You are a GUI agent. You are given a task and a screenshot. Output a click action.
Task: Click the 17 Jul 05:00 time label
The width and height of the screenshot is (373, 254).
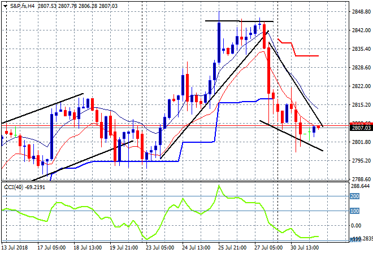[51, 248]
